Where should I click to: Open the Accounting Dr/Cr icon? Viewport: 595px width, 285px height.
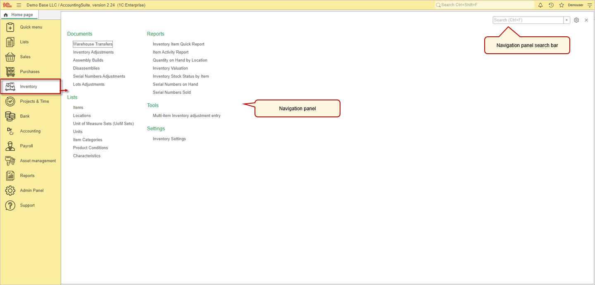click(x=10, y=131)
